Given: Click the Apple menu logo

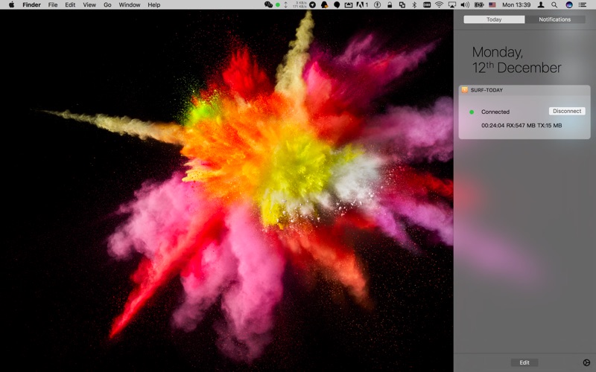Looking at the screenshot, I should (x=11, y=4).
